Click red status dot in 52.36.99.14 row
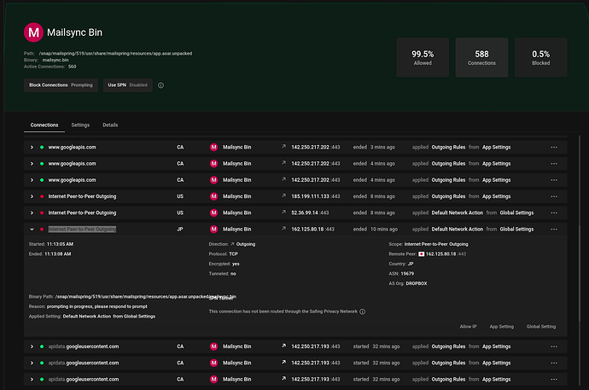The width and height of the screenshot is (589, 390). (x=42, y=212)
